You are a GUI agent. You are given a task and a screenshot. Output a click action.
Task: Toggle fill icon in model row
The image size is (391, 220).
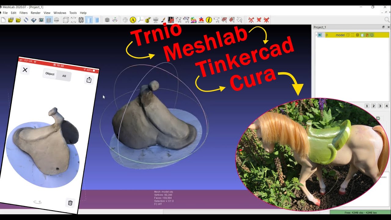pos(362,35)
